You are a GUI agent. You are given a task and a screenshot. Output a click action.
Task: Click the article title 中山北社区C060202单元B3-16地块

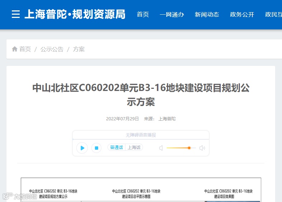coord(141,95)
